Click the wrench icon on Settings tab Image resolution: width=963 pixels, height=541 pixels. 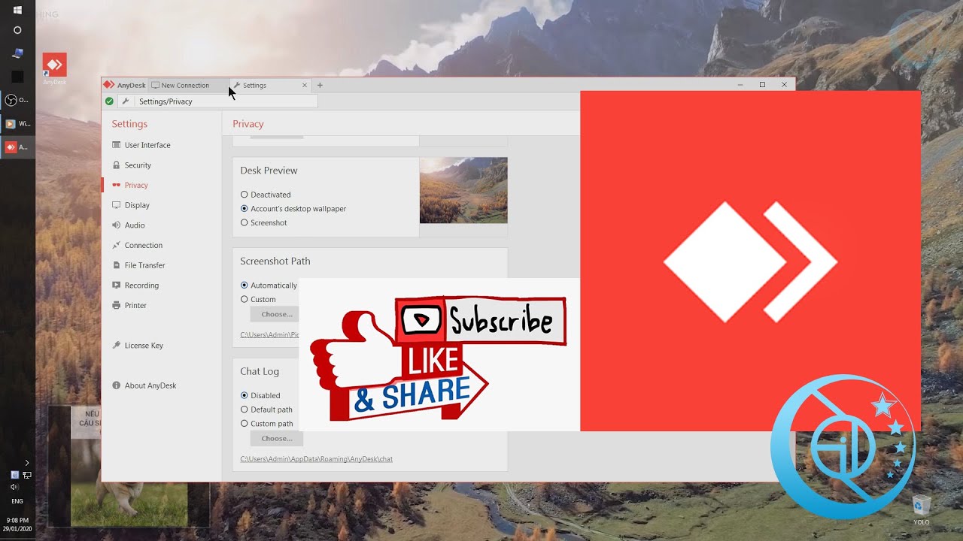pos(237,86)
